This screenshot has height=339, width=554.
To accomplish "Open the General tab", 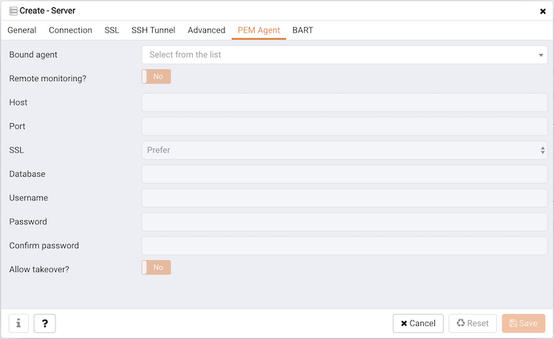I will pyautogui.click(x=22, y=30).
